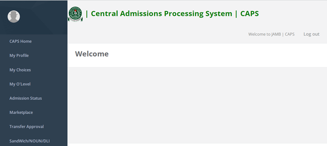
Task: Open the CAPS Home page
Action: (x=20, y=41)
